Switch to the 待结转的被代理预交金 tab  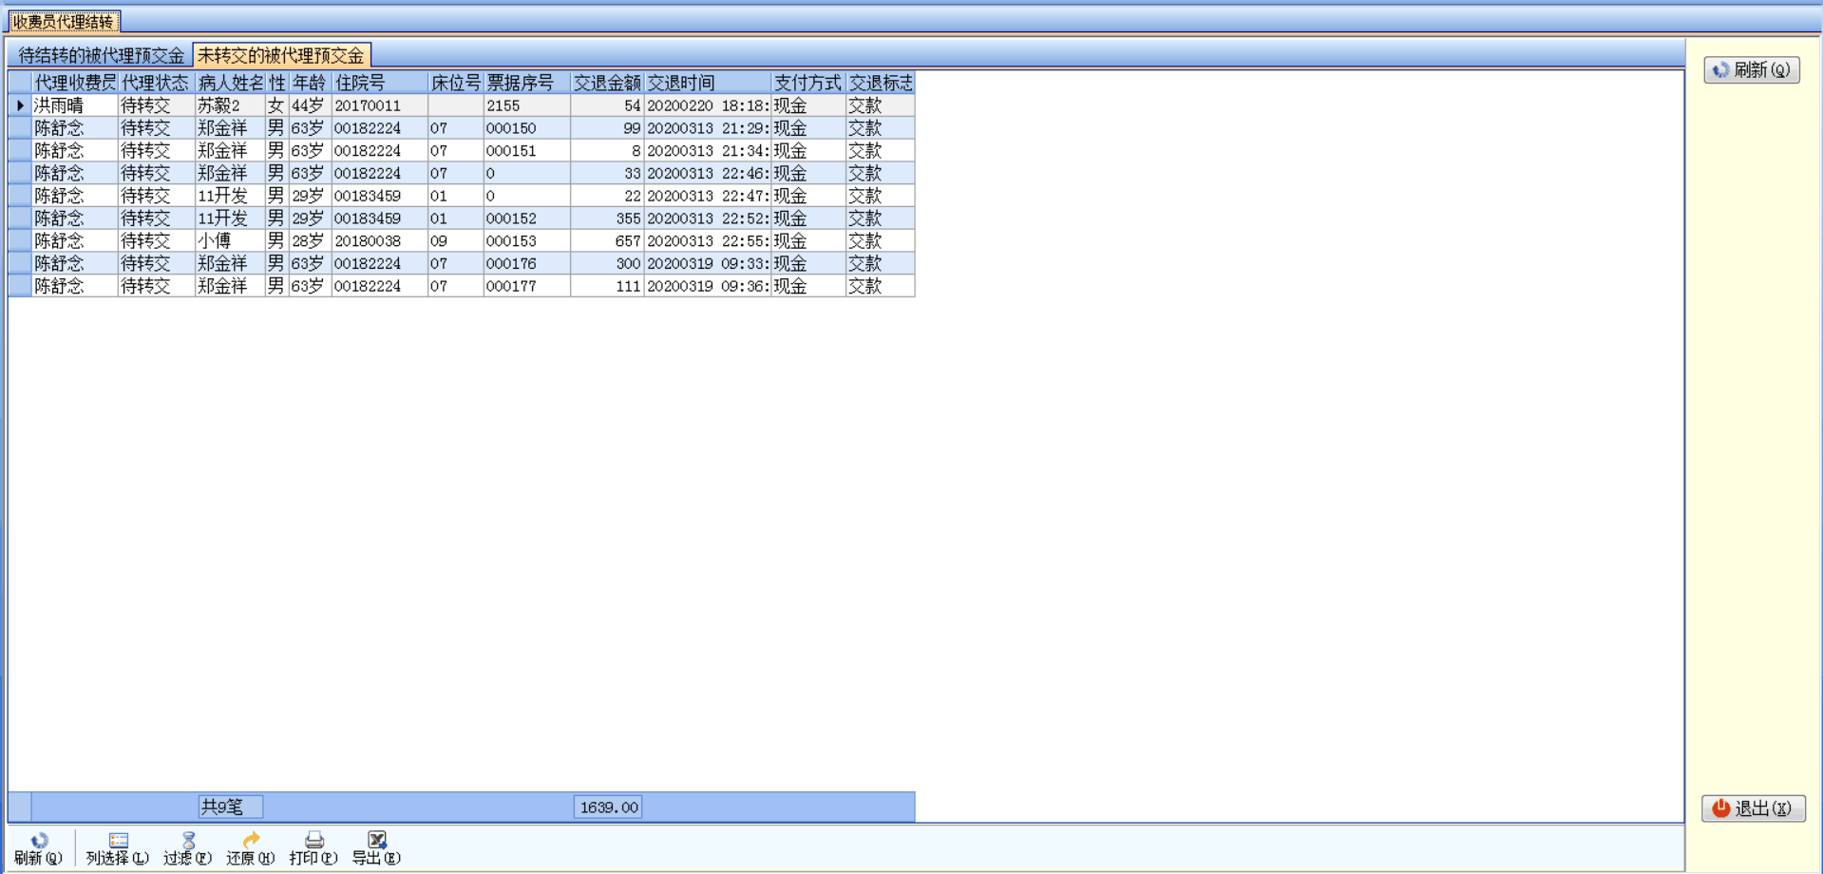tap(101, 56)
